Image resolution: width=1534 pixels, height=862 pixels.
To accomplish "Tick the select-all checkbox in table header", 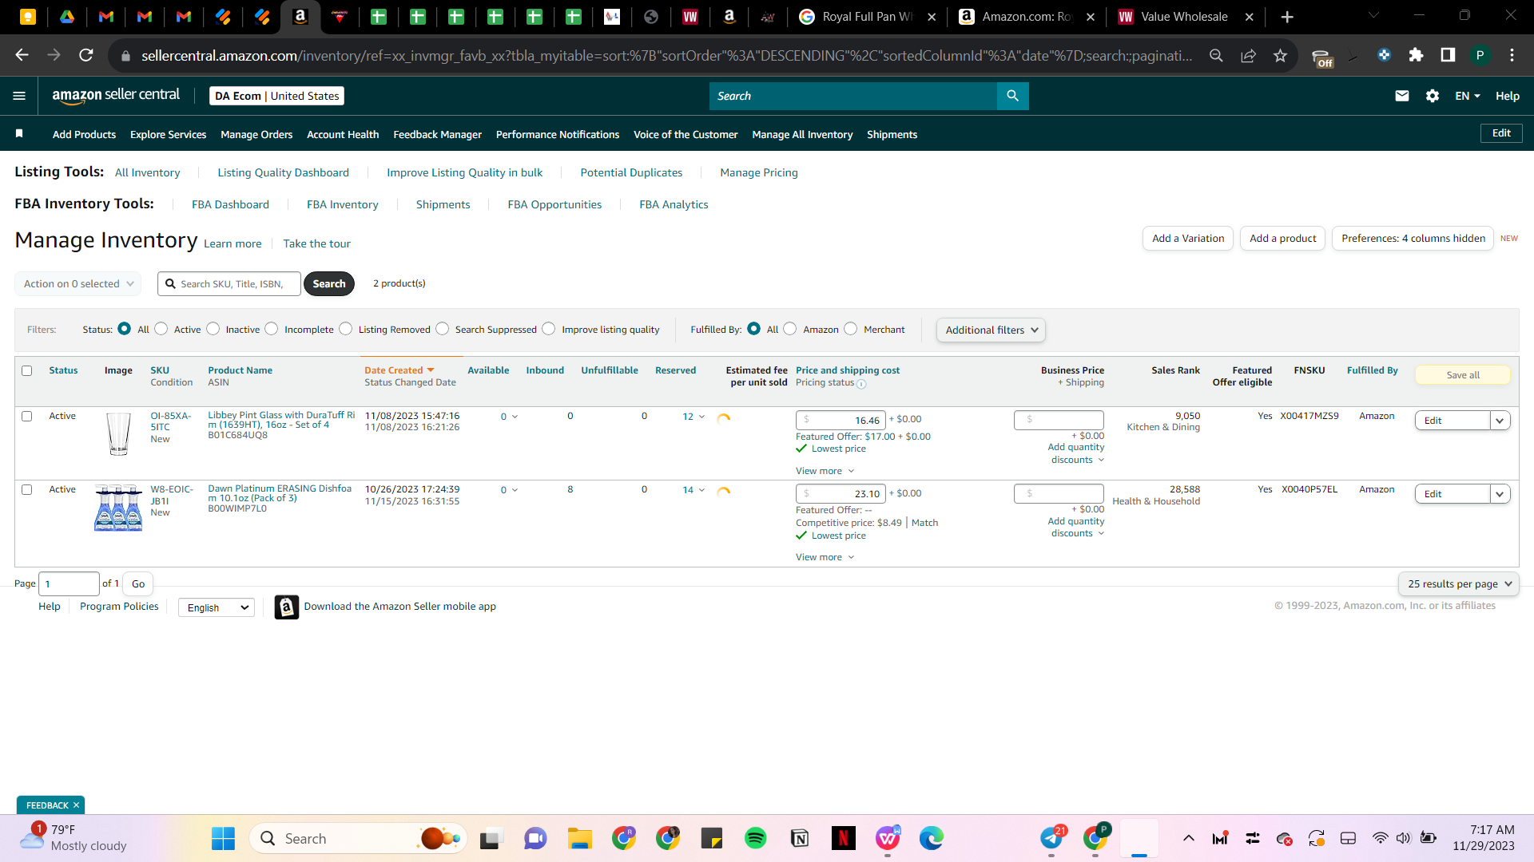I will [x=27, y=370].
